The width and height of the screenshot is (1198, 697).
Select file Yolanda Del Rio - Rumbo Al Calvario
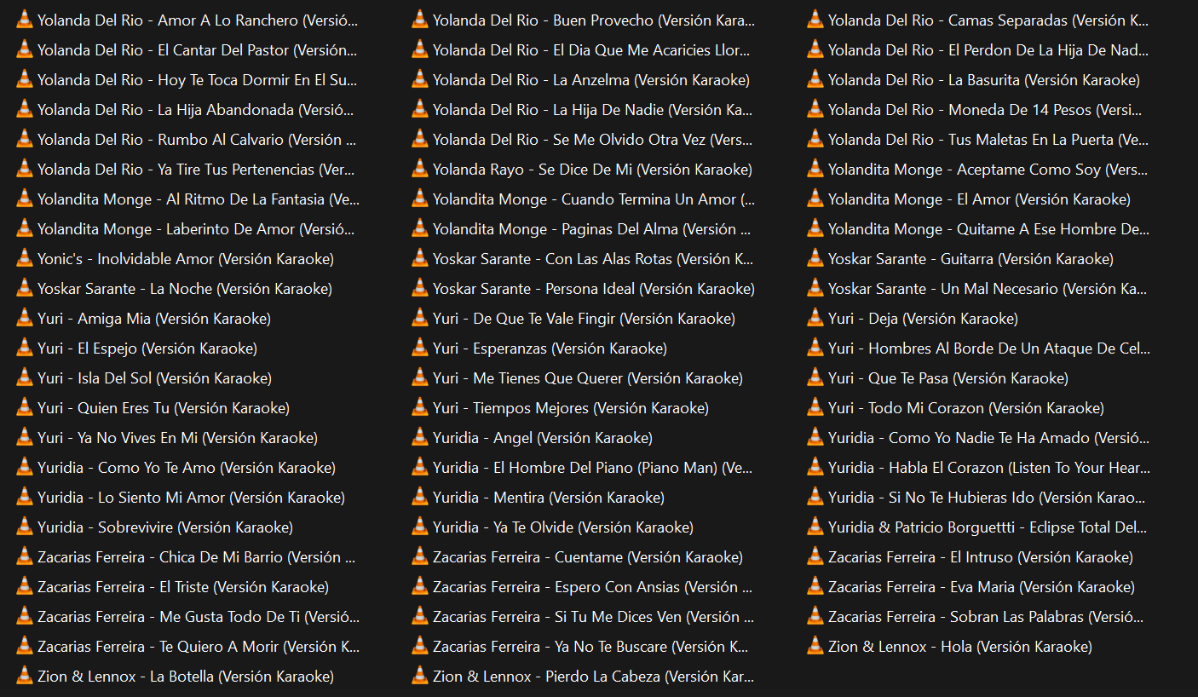tap(187, 139)
